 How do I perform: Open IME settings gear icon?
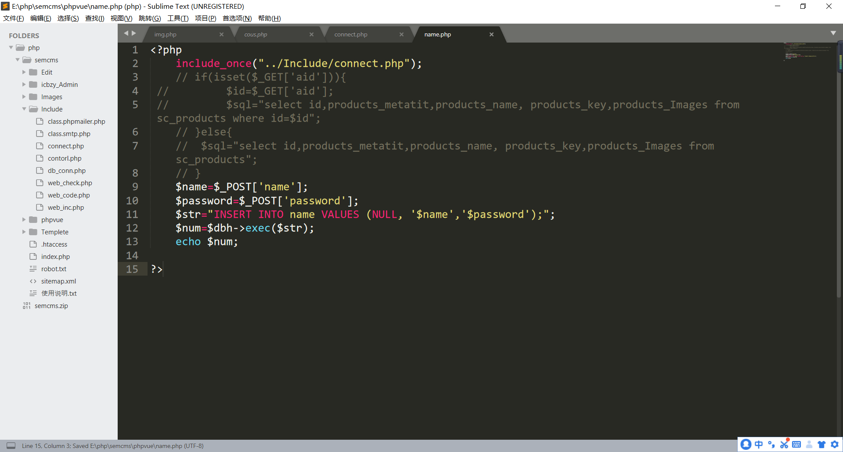click(835, 444)
